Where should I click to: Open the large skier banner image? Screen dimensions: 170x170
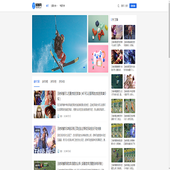point(59,44)
